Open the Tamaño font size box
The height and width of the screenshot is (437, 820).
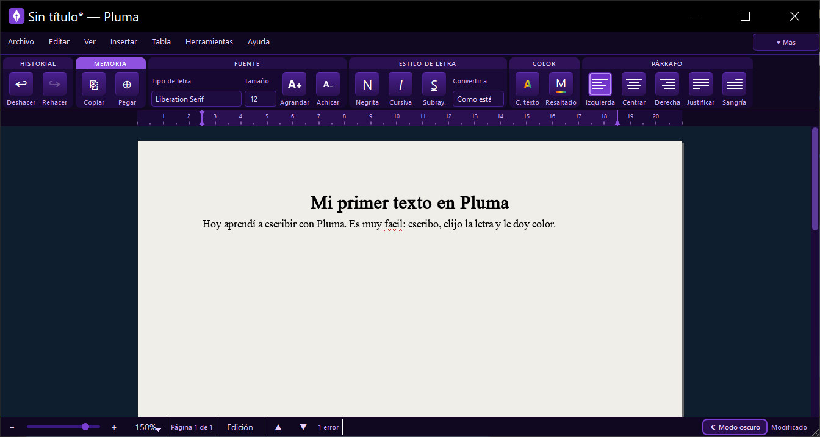coord(261,99)
